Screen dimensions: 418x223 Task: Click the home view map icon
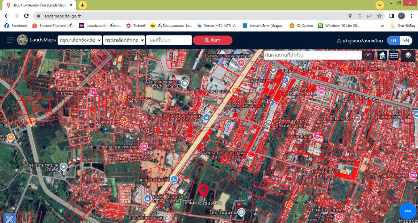click(x=382, y=55)
